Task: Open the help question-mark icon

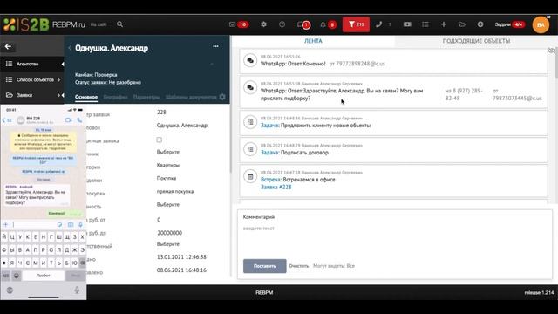Action: point(282,24)
